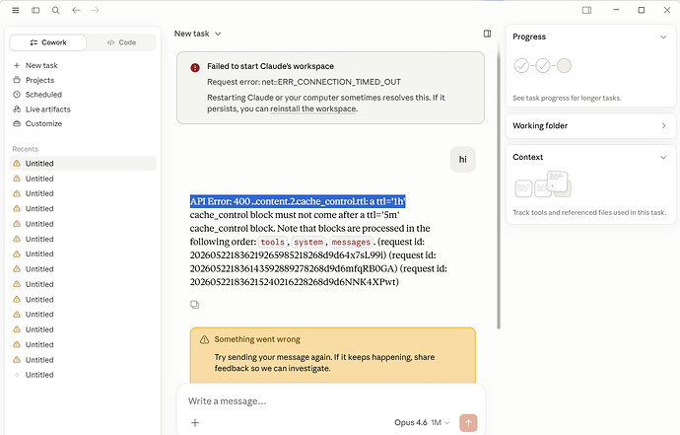Click the warning icon in Something went wrong banner

pyautogui.click(x=204, y=339)
